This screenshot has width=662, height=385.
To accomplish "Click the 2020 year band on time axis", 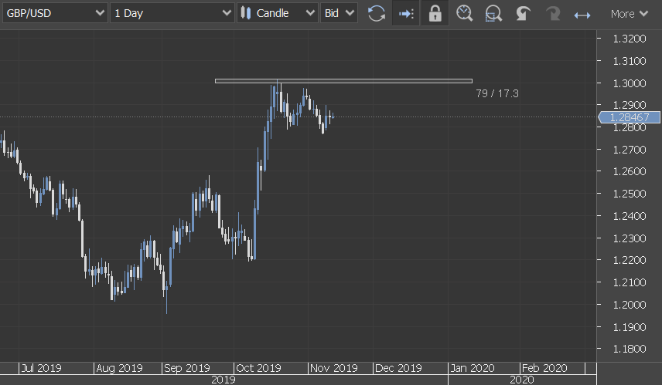I will tap(522, 380).
